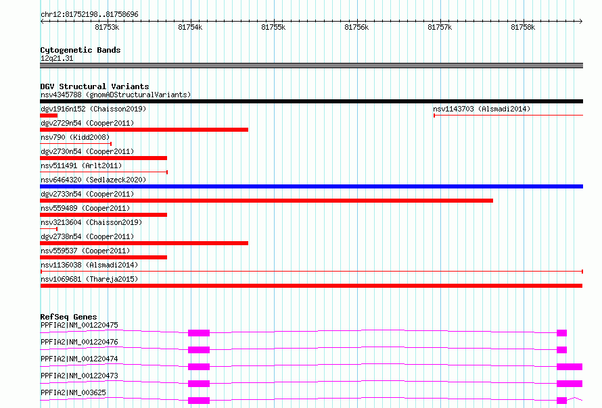The height and width of the screenshot is (408, 602).
Task: Open the nsv1143703 (Alsmadi2014) label
Action: pos(482,109)
